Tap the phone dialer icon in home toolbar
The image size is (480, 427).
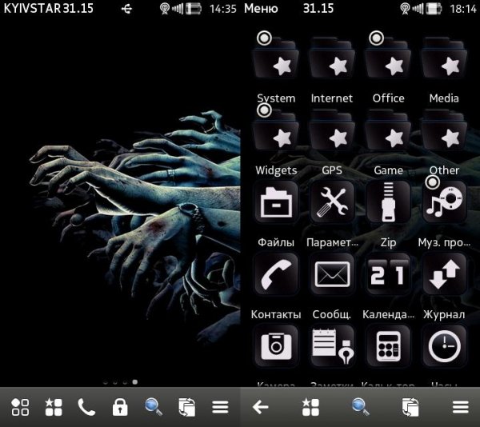86,407
